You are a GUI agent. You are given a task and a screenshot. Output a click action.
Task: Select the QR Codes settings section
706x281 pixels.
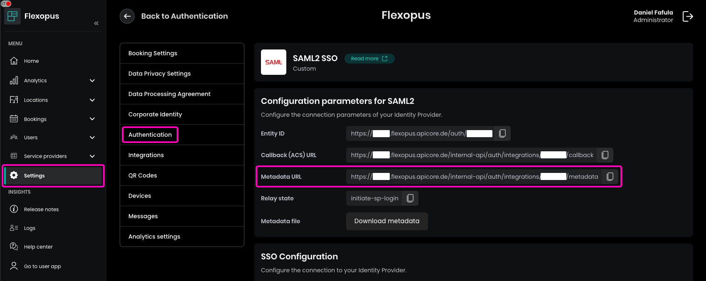[x=143, y=175]
